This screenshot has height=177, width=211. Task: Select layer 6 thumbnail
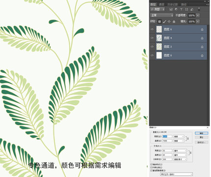click(x=159, y=29)
